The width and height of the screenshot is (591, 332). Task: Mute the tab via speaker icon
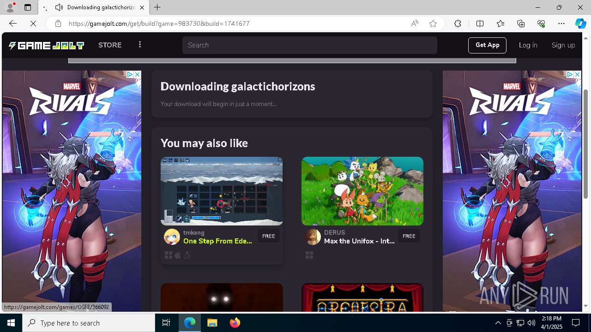tap(59, 7)
